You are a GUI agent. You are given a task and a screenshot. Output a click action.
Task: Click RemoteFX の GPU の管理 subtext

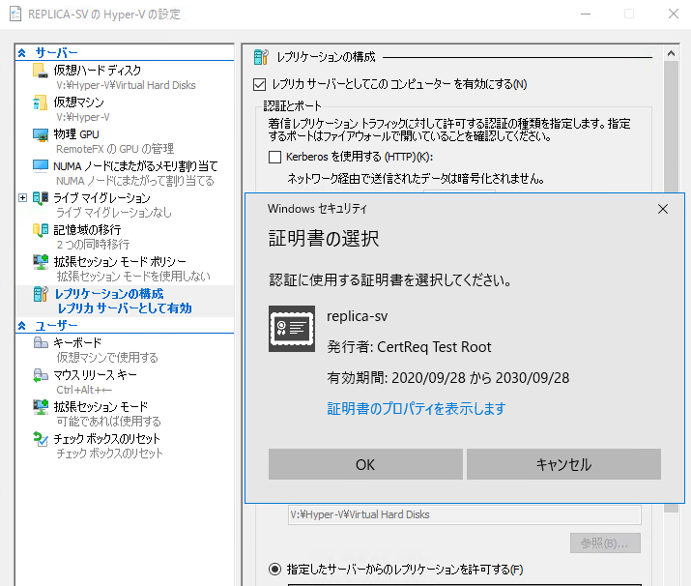(115, 149)
